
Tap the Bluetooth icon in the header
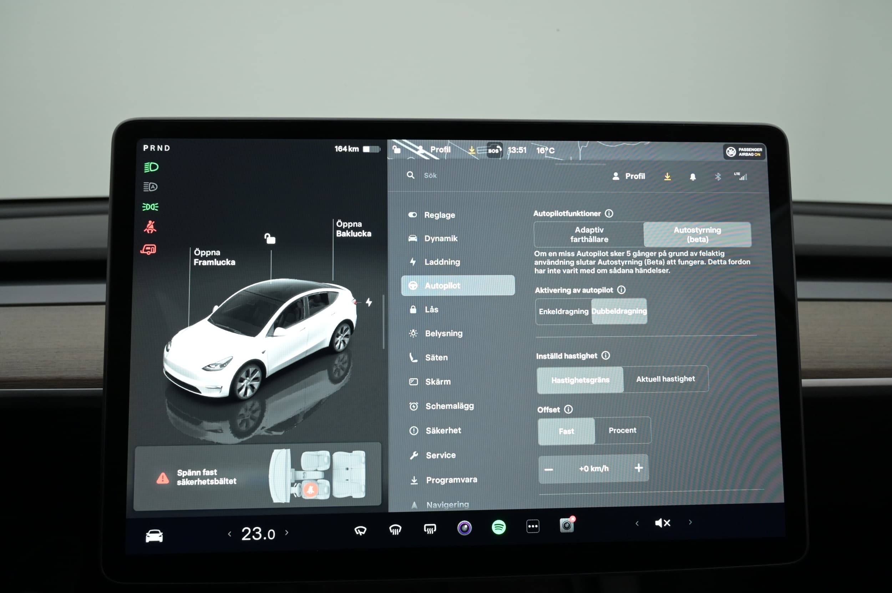point(718,177)
